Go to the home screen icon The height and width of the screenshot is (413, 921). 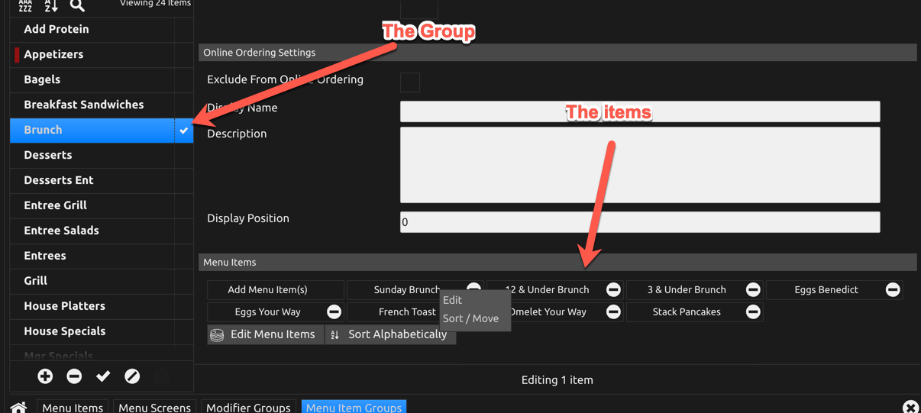click(x=18, y=408)
